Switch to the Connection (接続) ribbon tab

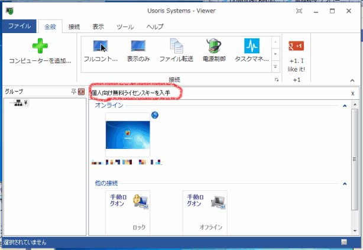pos(74,27)
